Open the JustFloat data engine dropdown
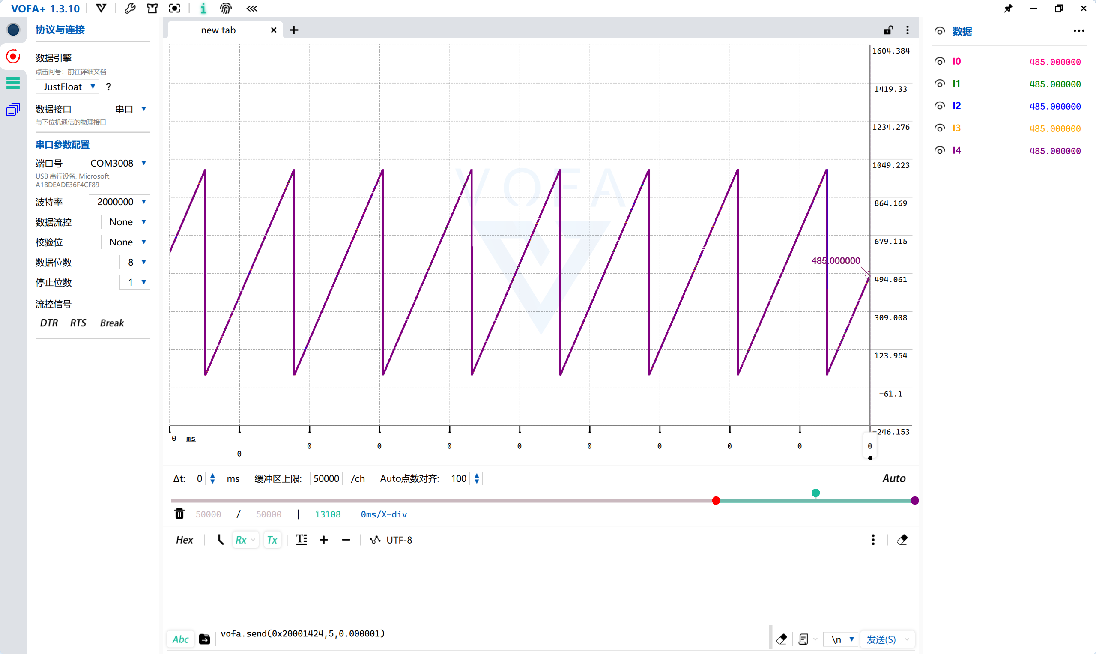The height and width of the screenshot is (654, 1096). [67, 87]
